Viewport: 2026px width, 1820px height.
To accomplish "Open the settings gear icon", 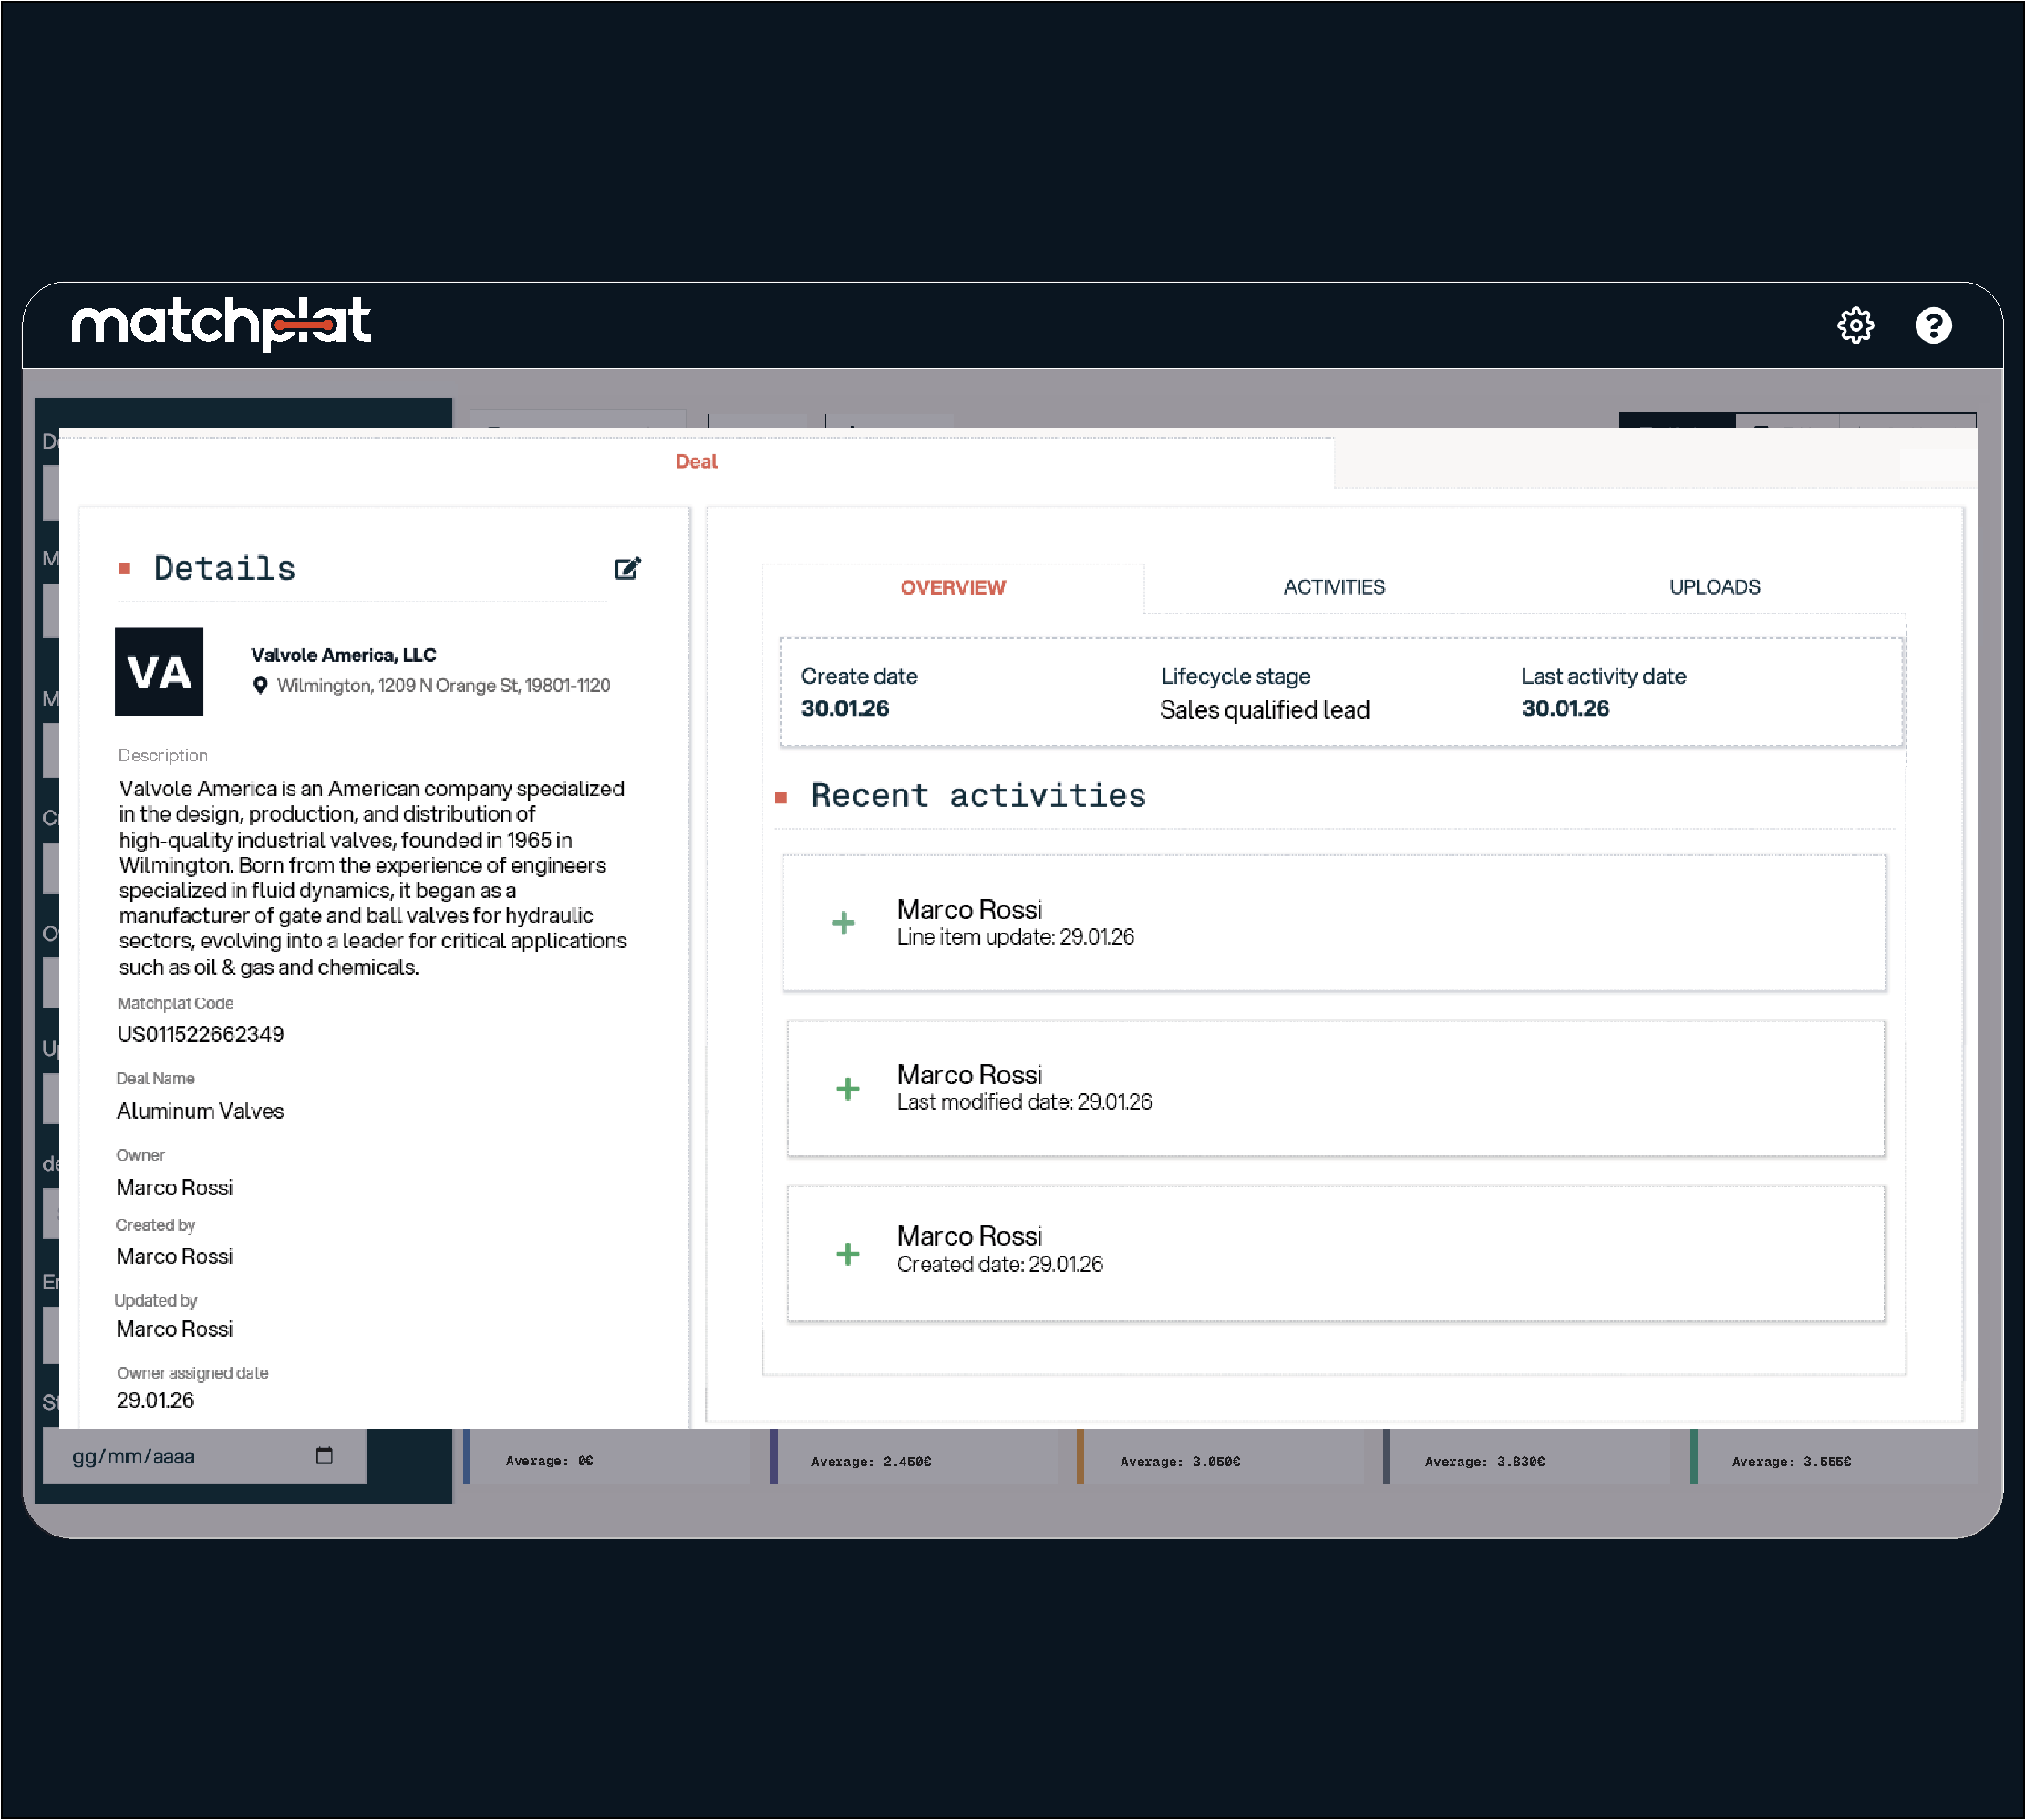I will click(x=1855, y=325).
